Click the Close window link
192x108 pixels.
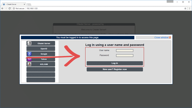161,37
